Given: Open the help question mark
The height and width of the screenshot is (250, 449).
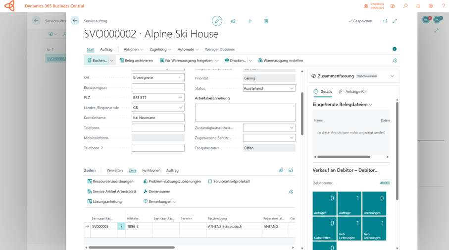Looking at the screenshot, I should coord(443,6).
